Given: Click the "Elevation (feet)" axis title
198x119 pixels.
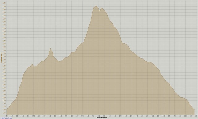Looking at the screenshot, I should click(1, 58).
